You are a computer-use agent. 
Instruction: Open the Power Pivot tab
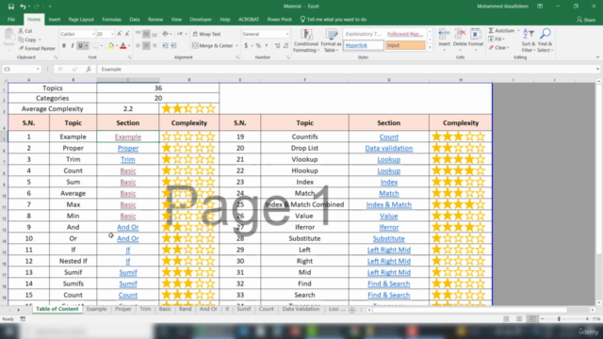[280, 19]
